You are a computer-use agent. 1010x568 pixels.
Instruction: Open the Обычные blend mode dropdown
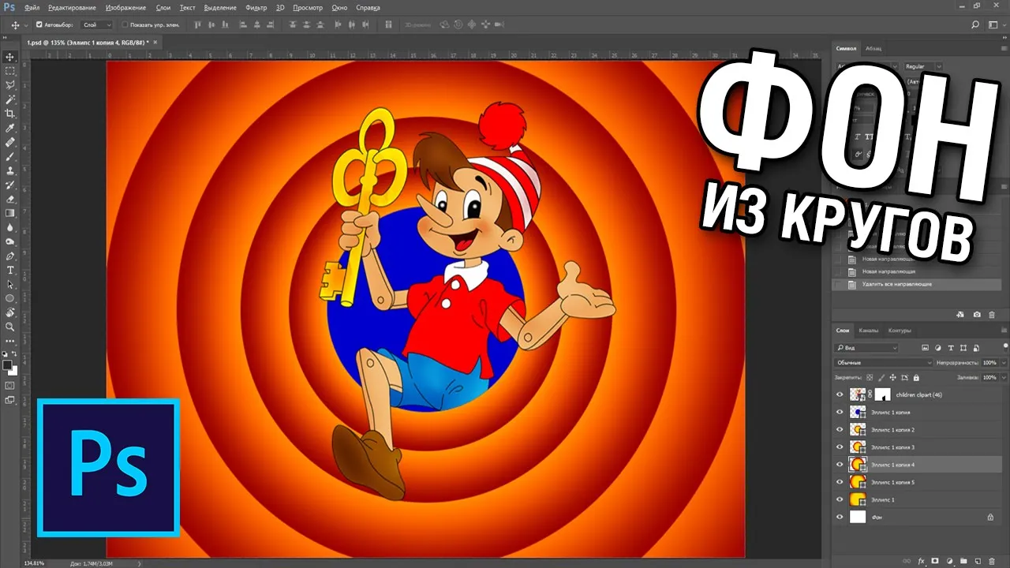tap(884, 363)
